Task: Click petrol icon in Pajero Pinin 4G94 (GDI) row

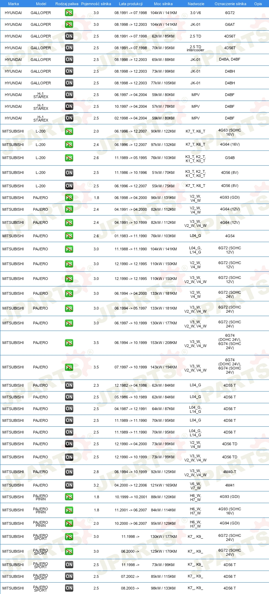Action: click(x=69, y=523)
